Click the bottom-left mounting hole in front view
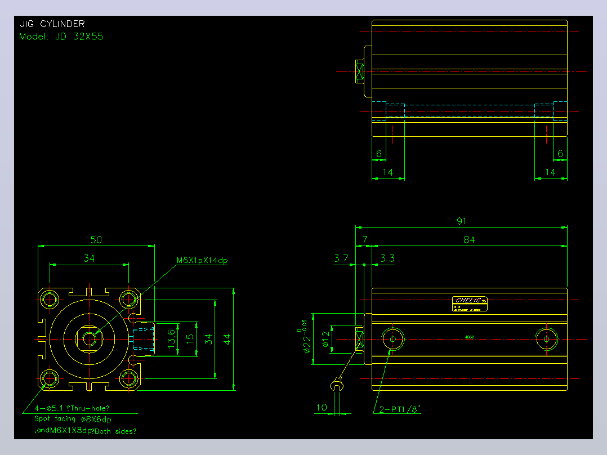This screenshot has height=455, width=607. [50, 378]
